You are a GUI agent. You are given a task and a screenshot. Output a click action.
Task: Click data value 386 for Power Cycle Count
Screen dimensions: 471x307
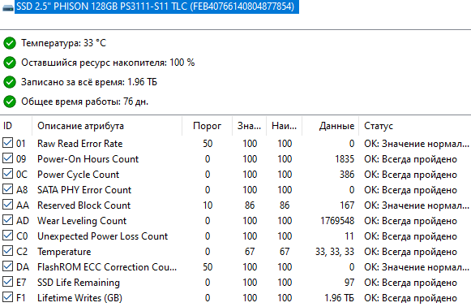pyautogui.click(x=347, y=175)
